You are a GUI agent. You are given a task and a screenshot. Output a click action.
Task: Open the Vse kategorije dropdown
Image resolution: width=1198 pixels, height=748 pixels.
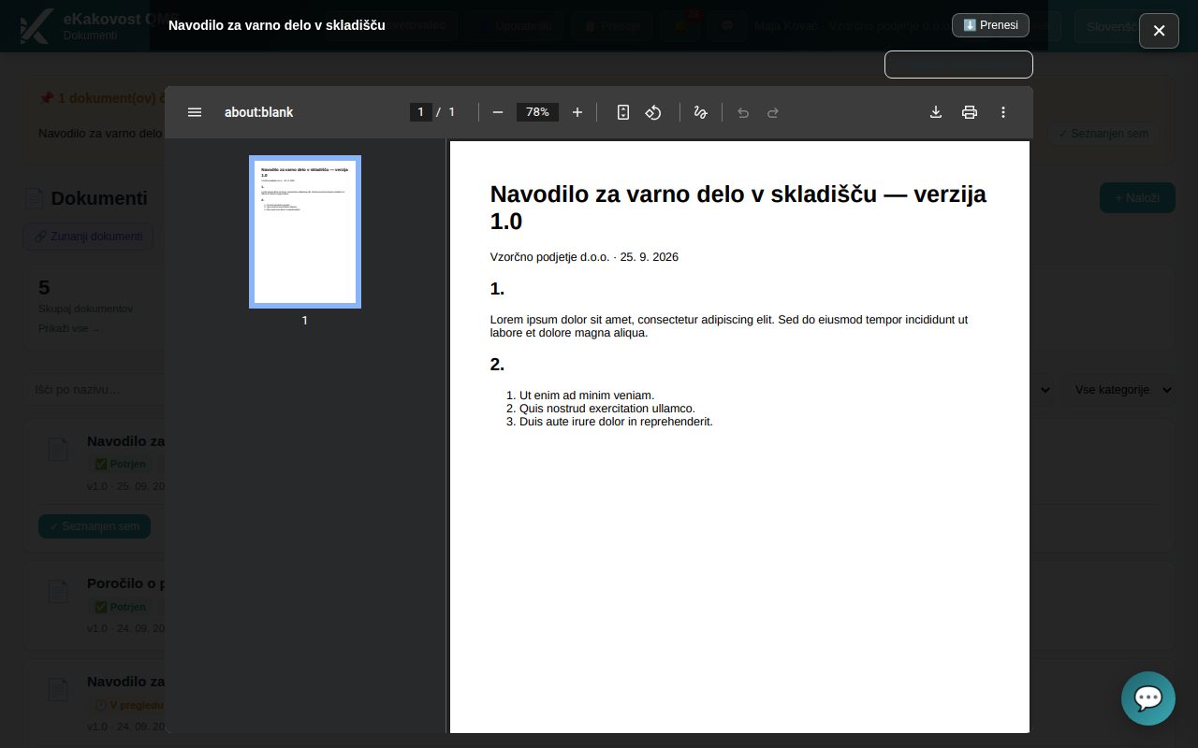[1118, 389]
